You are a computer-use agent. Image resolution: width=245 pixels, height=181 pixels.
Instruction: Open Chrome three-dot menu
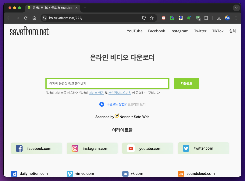(x=236, y=18)
